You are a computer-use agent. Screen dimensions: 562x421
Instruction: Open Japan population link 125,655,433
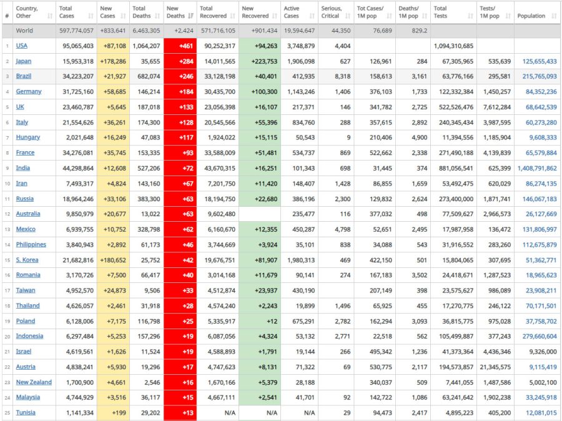(540, 61)
